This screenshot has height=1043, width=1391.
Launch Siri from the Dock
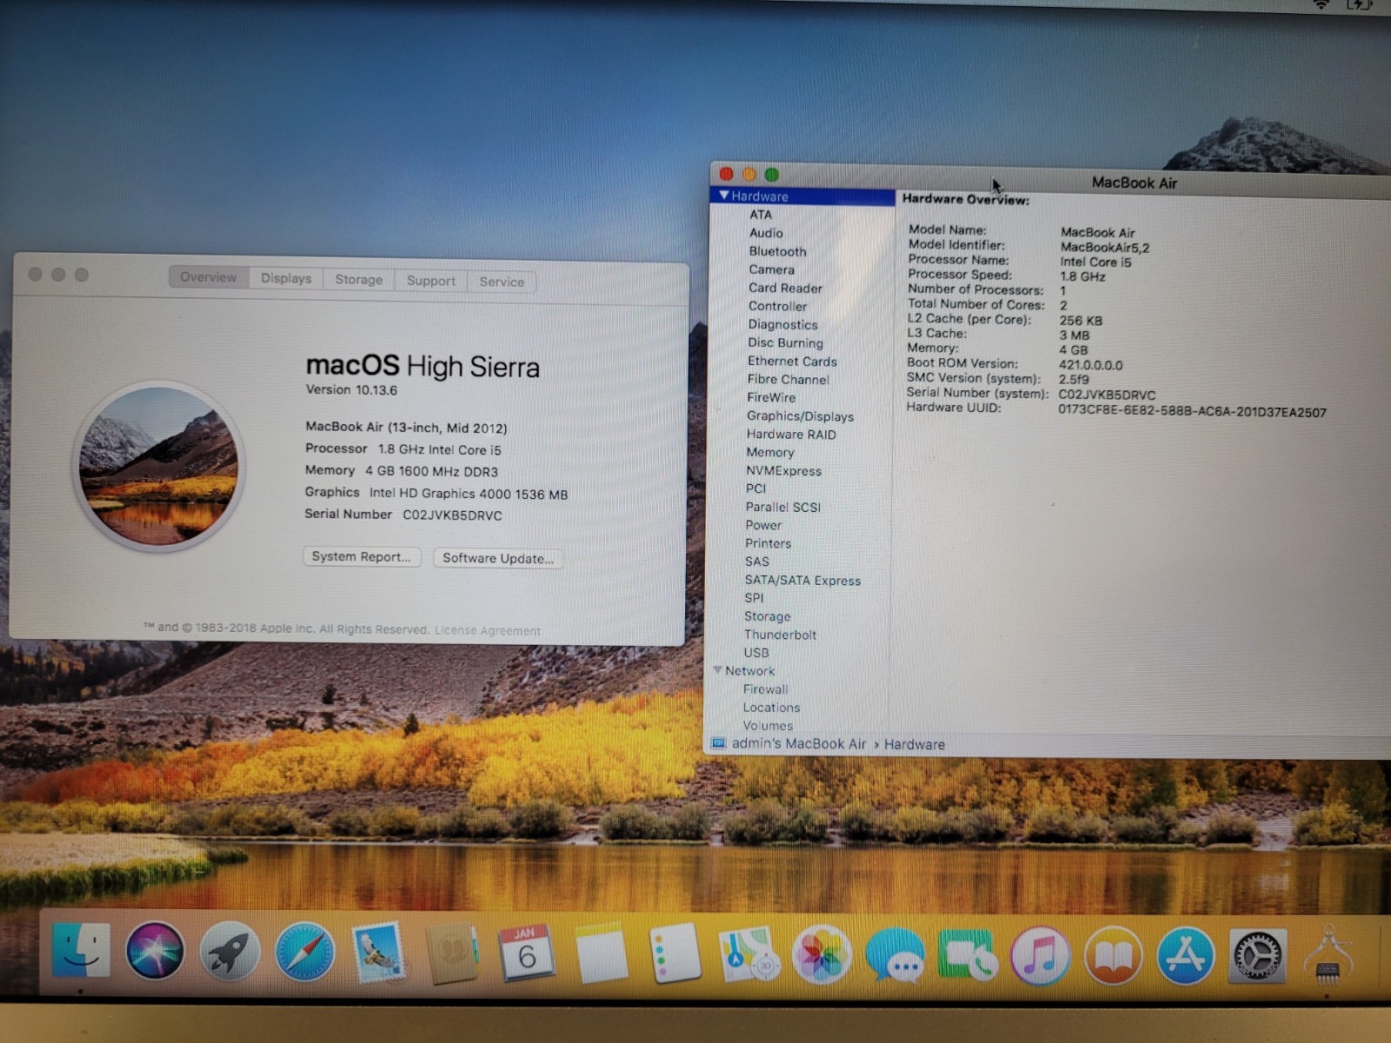pos(155,951)
